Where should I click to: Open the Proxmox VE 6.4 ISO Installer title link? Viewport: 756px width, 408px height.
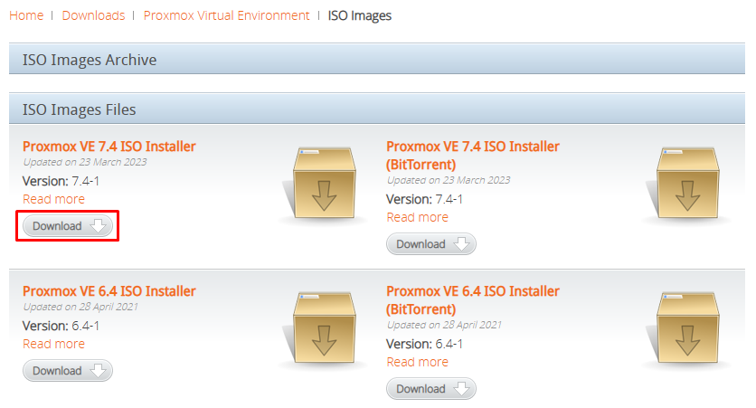click(x=109, y=290)
